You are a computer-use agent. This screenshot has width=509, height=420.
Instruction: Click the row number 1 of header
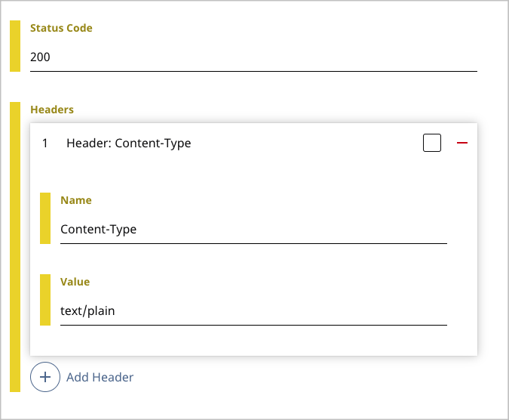pyautogui.click(x=45, y=143)
